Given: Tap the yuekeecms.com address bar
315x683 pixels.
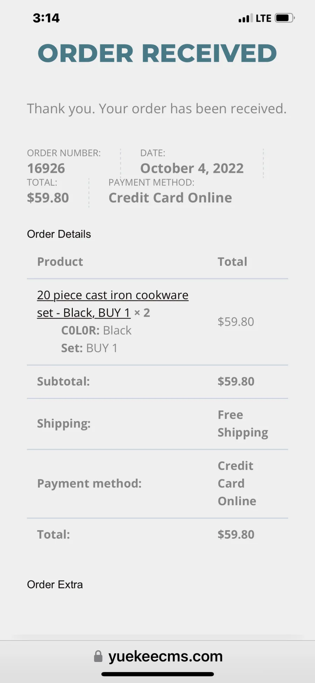Looking at the screenshot, I should tap(158, 656).
